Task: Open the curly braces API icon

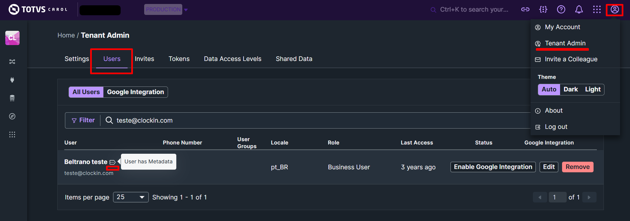Action: (543, 9)
